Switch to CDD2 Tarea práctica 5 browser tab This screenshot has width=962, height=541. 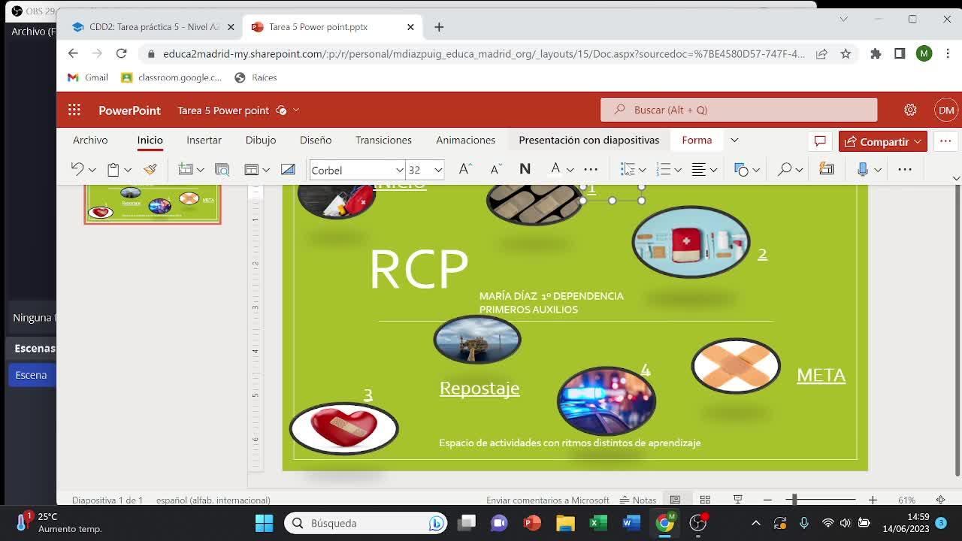154,26
